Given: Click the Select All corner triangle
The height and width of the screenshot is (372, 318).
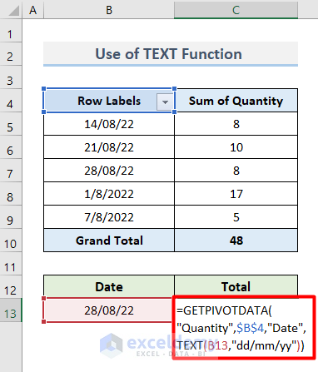Looking at the screenshot, I should [x=13, y=11].
